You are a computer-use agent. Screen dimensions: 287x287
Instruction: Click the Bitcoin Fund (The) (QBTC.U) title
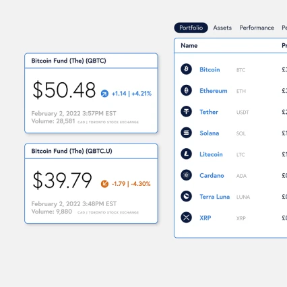(71, 151)
